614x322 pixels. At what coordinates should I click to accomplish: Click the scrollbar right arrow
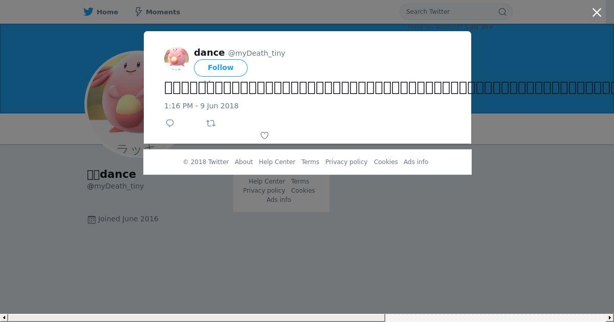coord(610,318)
